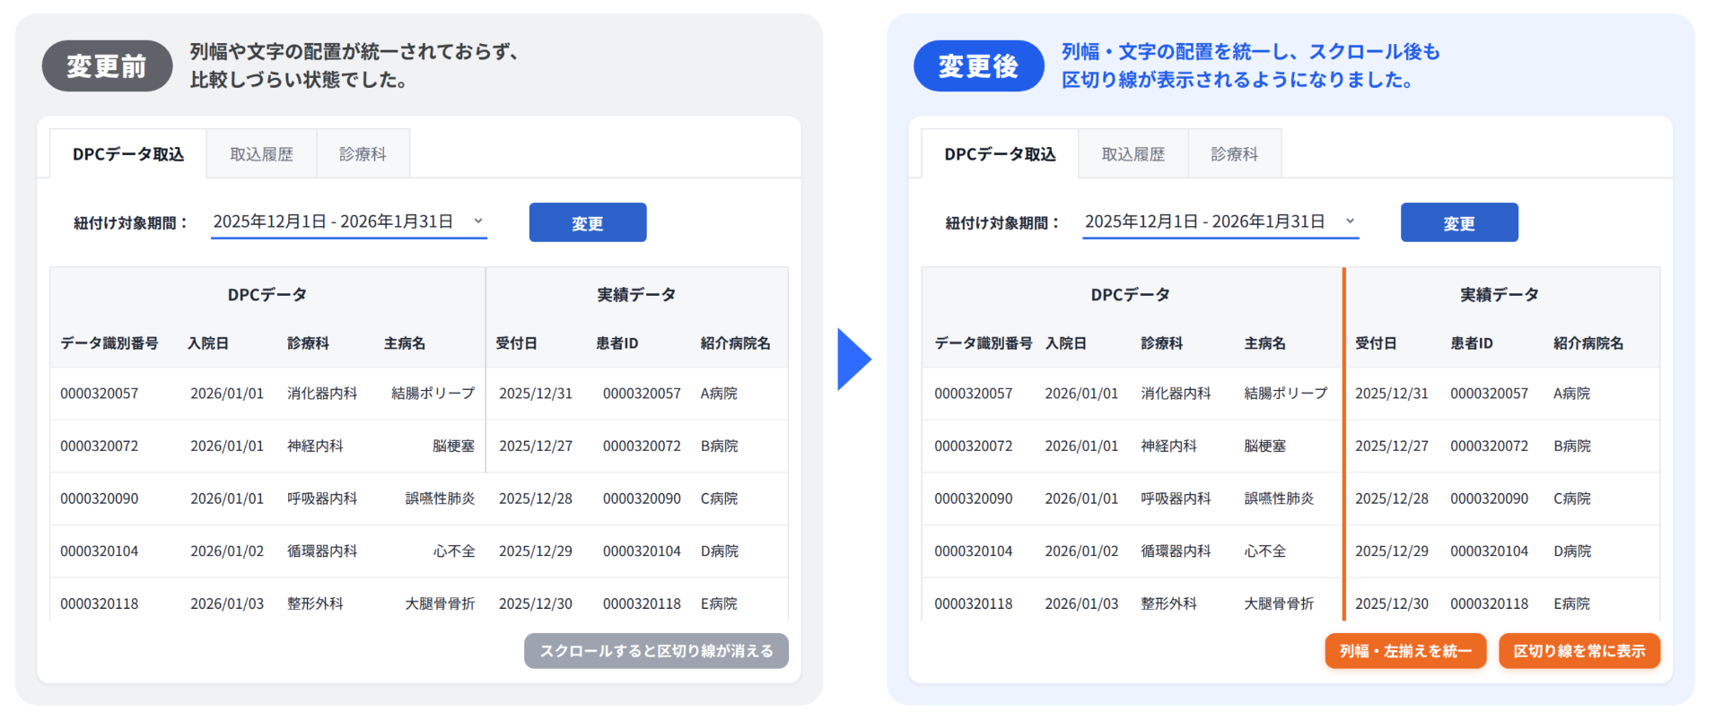This screenshot has height=720, width=1723.
Task: Click DPCデータ group header in 変更後 table
Action: pos(1131,295)
